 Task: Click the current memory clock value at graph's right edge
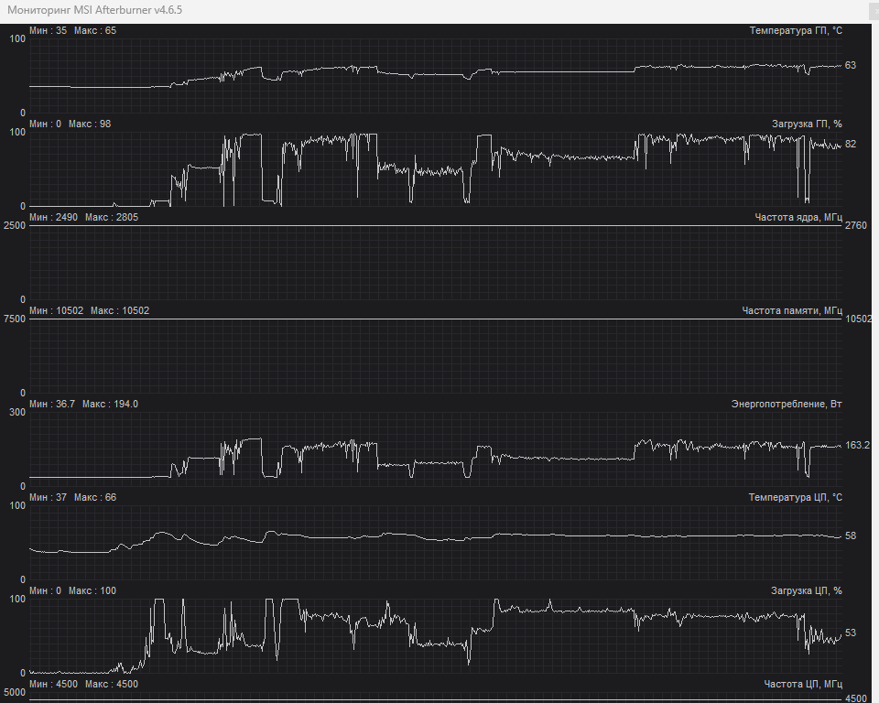tap(858, 319)
